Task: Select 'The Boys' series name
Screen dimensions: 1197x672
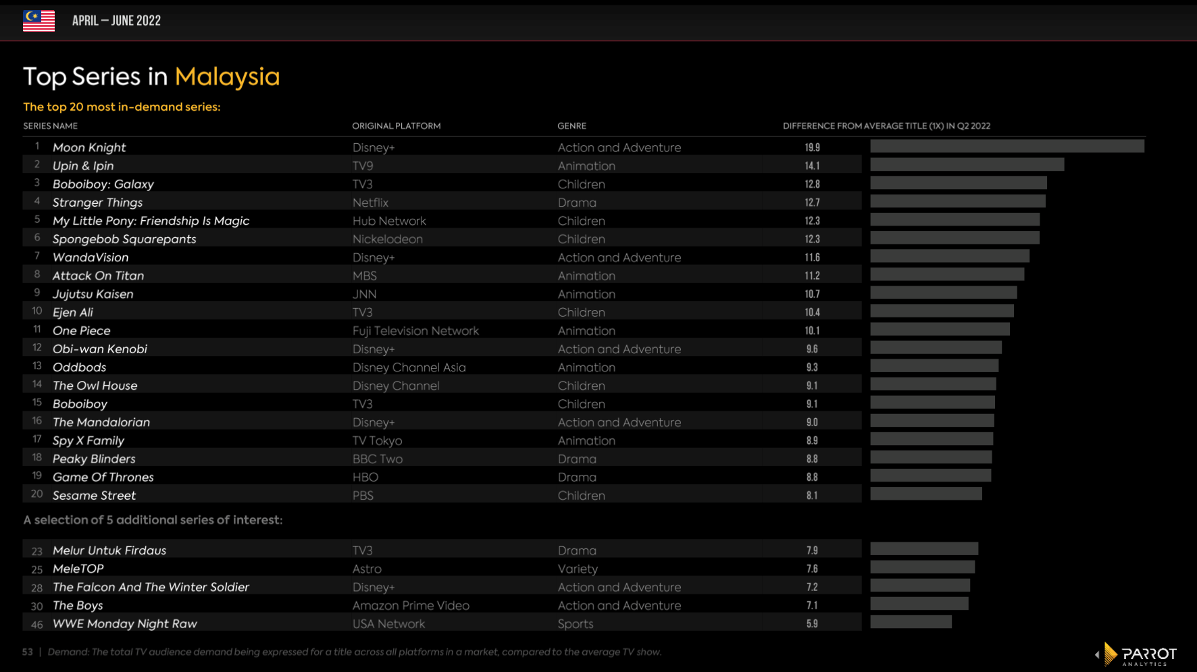Action: [78, 605]
